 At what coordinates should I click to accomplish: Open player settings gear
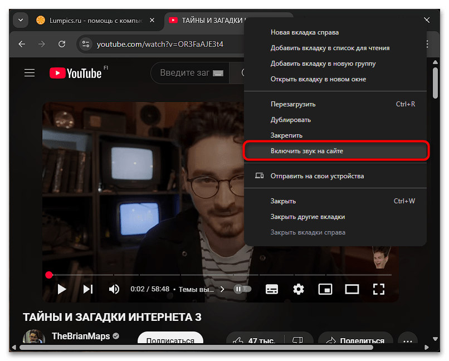[x=299, y=289]
